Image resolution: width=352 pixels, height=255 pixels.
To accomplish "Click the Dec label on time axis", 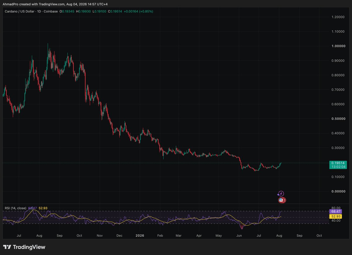I will (x=119, y=235).
